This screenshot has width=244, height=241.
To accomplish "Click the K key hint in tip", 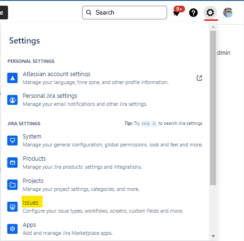I will 154,124.
